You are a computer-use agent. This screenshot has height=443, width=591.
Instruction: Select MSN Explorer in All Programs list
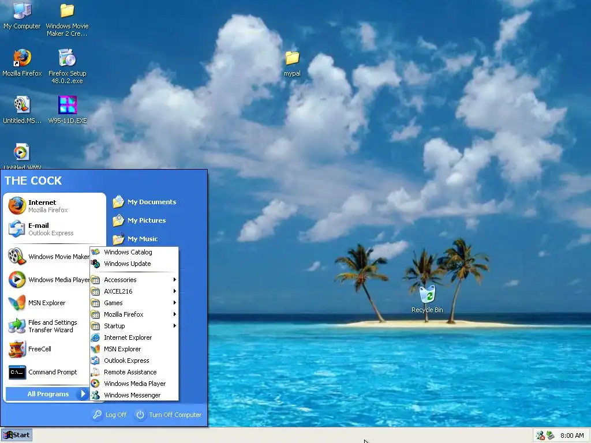(x=134, y=349)
